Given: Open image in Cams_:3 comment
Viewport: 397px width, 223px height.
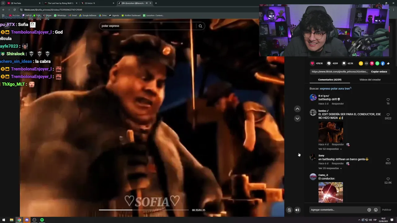Looking at the screenshot, I should click(x=331, y=192).
